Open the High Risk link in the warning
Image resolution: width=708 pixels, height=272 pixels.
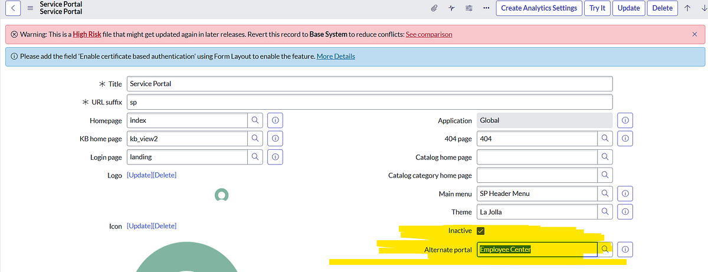coord(88,34)
